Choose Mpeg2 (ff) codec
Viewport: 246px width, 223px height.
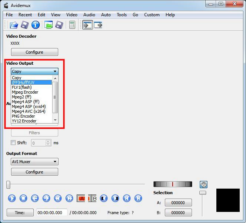(x=31, y=97)
